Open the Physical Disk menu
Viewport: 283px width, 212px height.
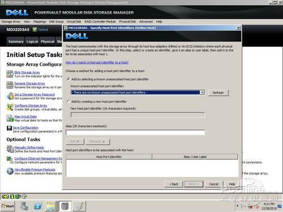(127, 21)
